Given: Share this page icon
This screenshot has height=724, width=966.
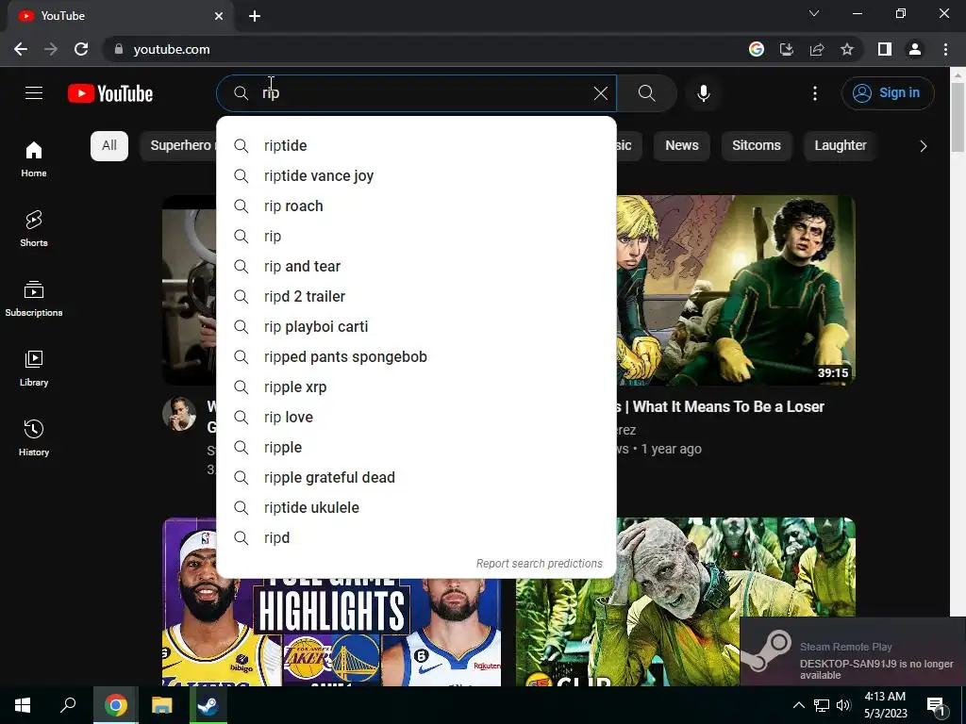Looking at the screenshot, I should click(817, 49).
